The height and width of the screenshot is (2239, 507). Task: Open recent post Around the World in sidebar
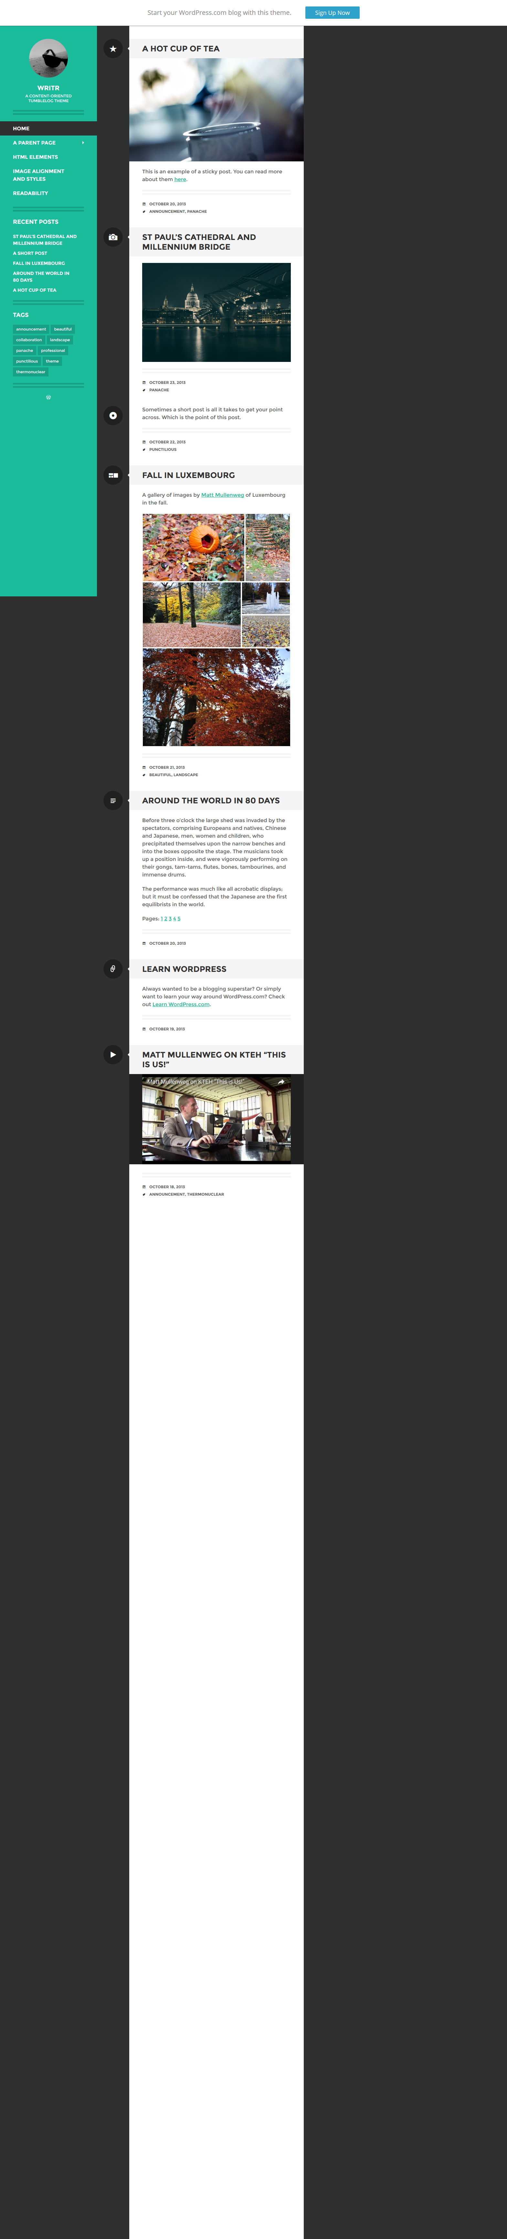[41, 277]
